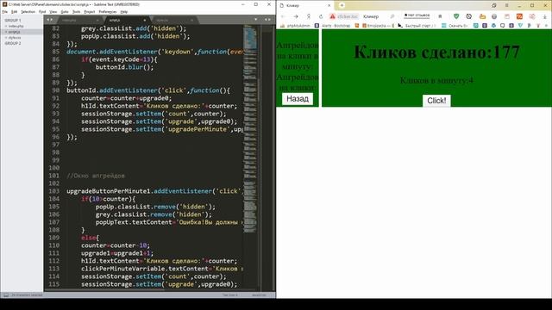Screen dimensions: 552x310
Task: Close the index.php editor tab
Action: 97,20
